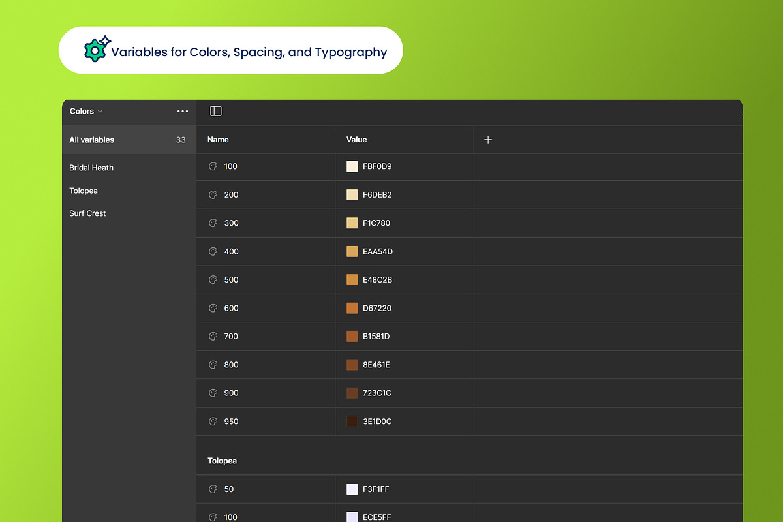Click the Value column header
Viewport: 783px width, 522px height.
pos(357,140)
